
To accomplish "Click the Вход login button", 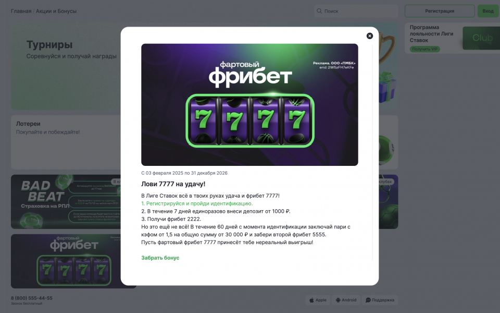I will pyautogui.click(x=488, y=11).
